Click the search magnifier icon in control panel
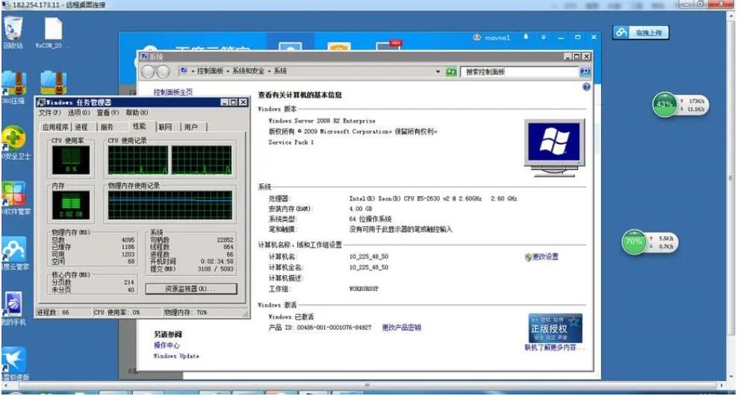 coord(585,72)
